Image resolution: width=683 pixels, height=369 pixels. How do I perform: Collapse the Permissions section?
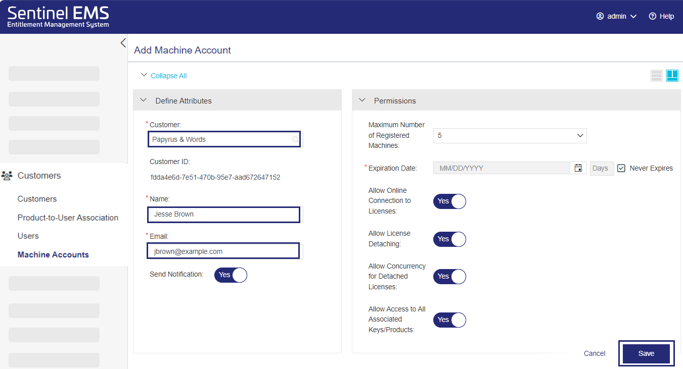(362, 100)
